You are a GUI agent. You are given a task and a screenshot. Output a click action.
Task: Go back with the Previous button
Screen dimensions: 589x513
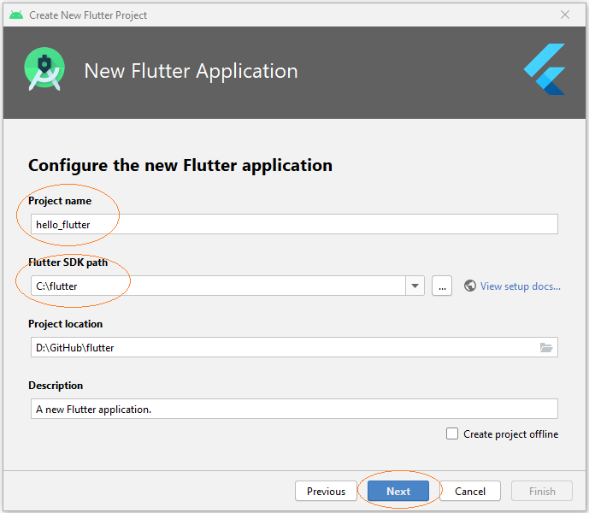click(x=326, y=491)
